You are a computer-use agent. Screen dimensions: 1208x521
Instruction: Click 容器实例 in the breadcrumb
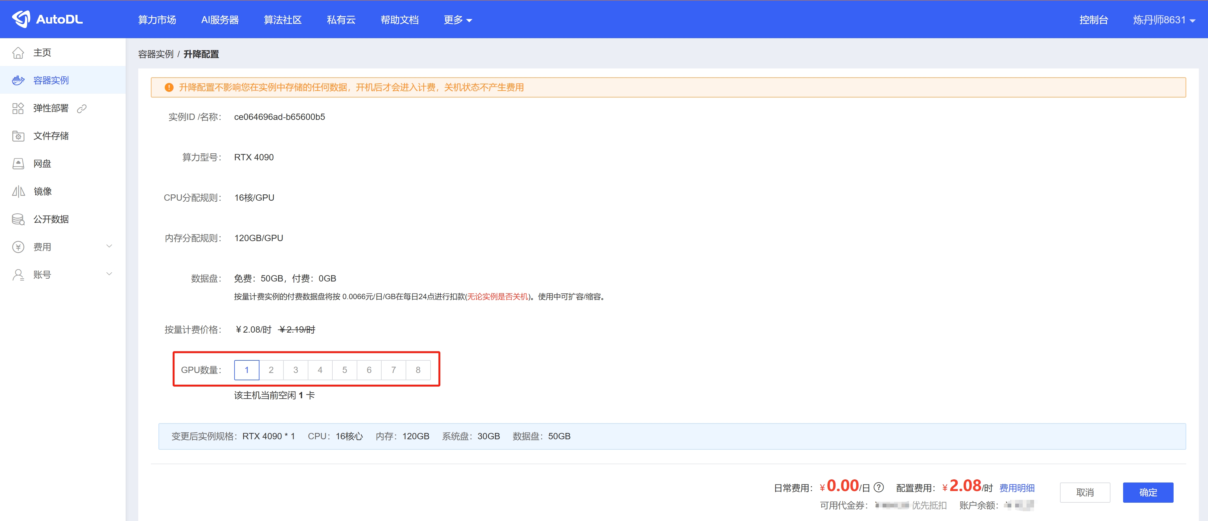click(x=156, y=54)
